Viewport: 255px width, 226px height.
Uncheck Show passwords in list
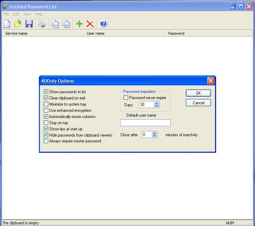[x=46, y=92]
